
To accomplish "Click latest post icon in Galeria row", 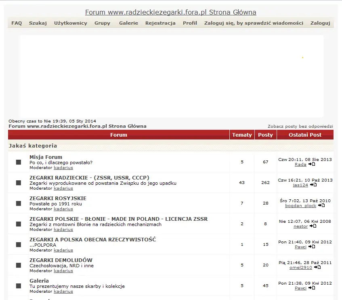I will [312, 288].
